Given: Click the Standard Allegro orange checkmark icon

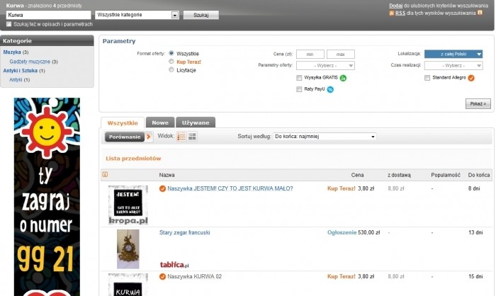Looking at the screenshot, I should pos(471,78).
